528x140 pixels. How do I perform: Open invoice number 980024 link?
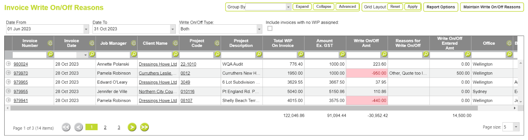point(21,64)
